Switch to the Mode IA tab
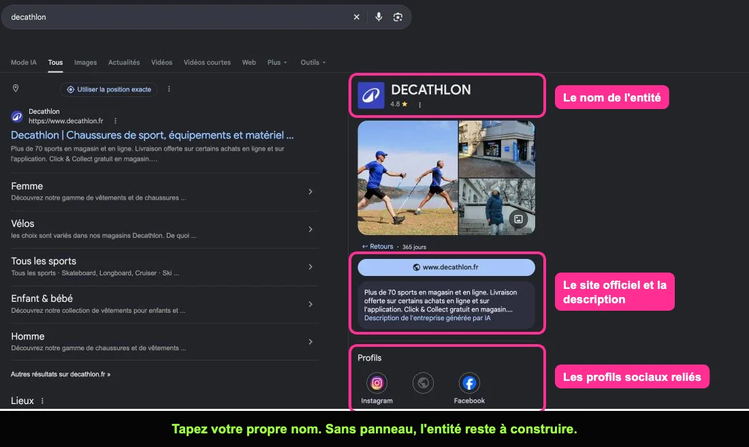 tap(23, 63)
